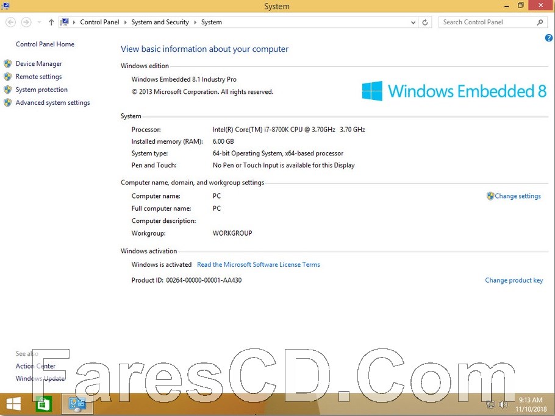Click the shield icon beside Advanced system settings
Screen dimensions: 555x416
[7, 102]
